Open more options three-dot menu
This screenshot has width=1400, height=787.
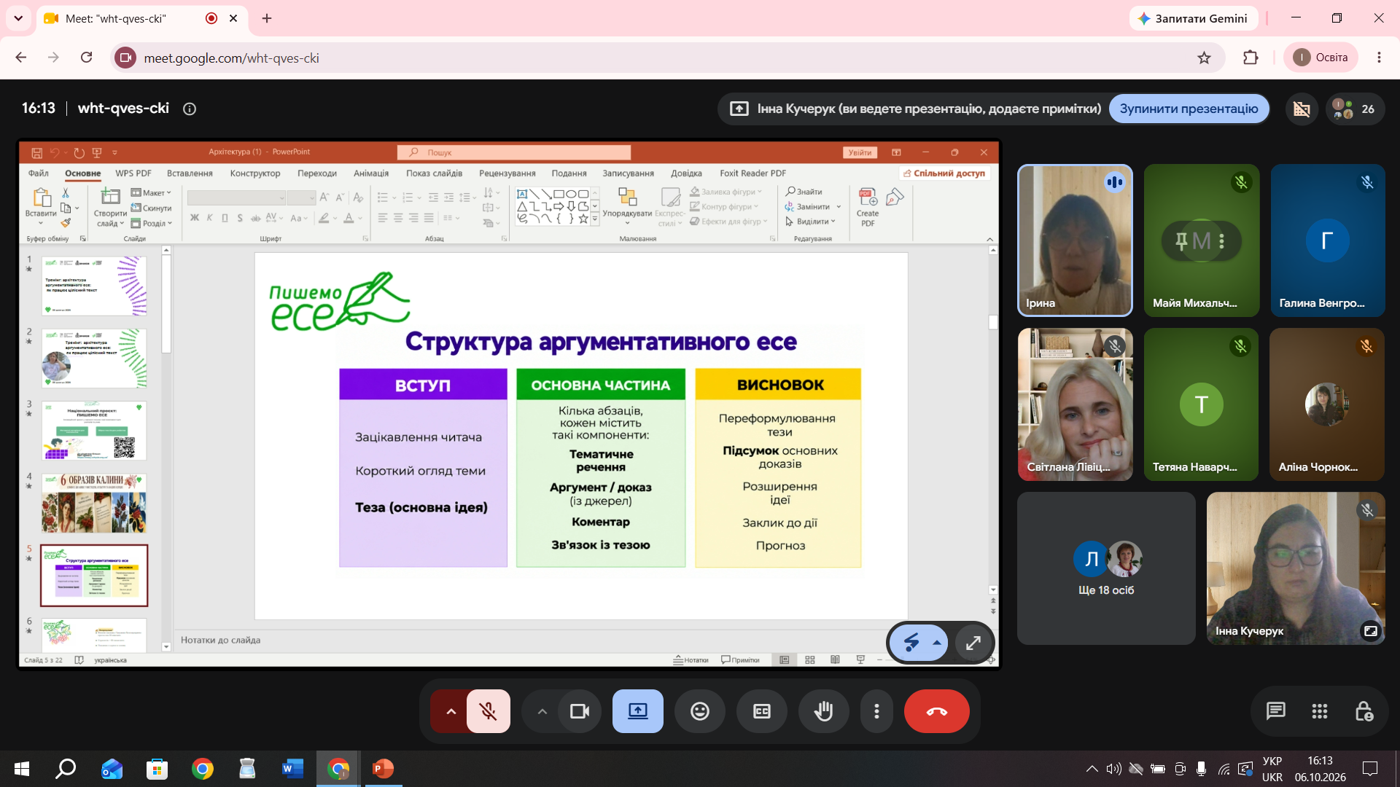coord(876,711)
